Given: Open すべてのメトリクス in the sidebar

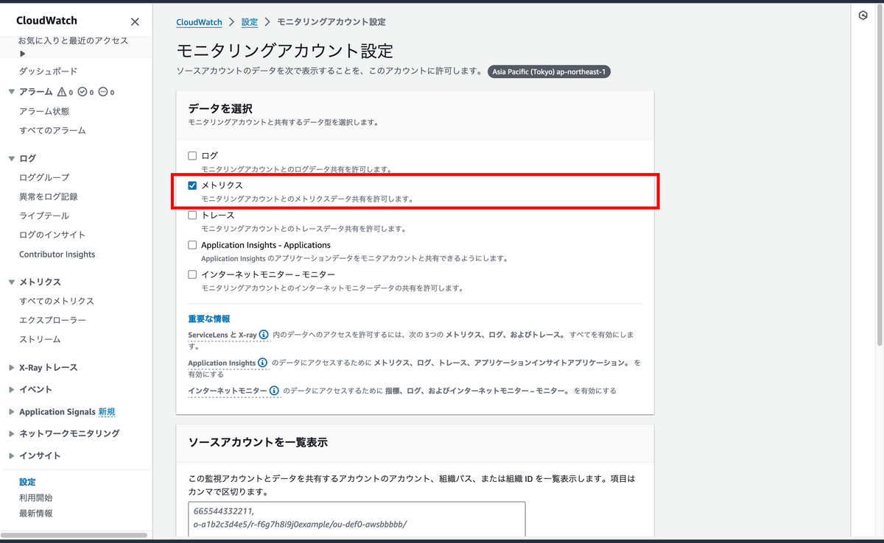Looking at the screenshot, I should point(57,301).
